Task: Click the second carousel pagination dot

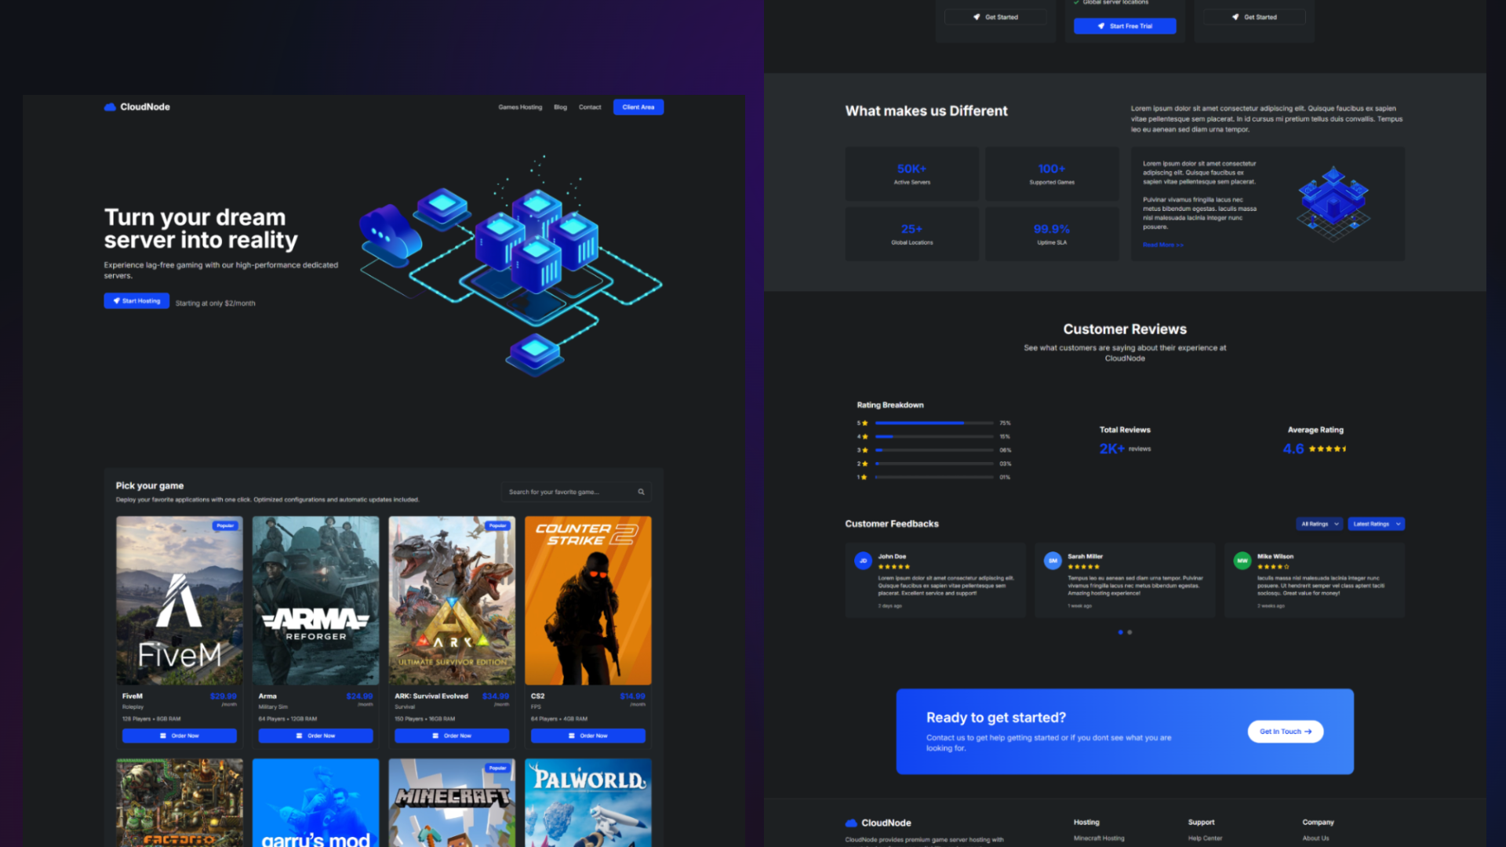Action: coord(1129,632)
